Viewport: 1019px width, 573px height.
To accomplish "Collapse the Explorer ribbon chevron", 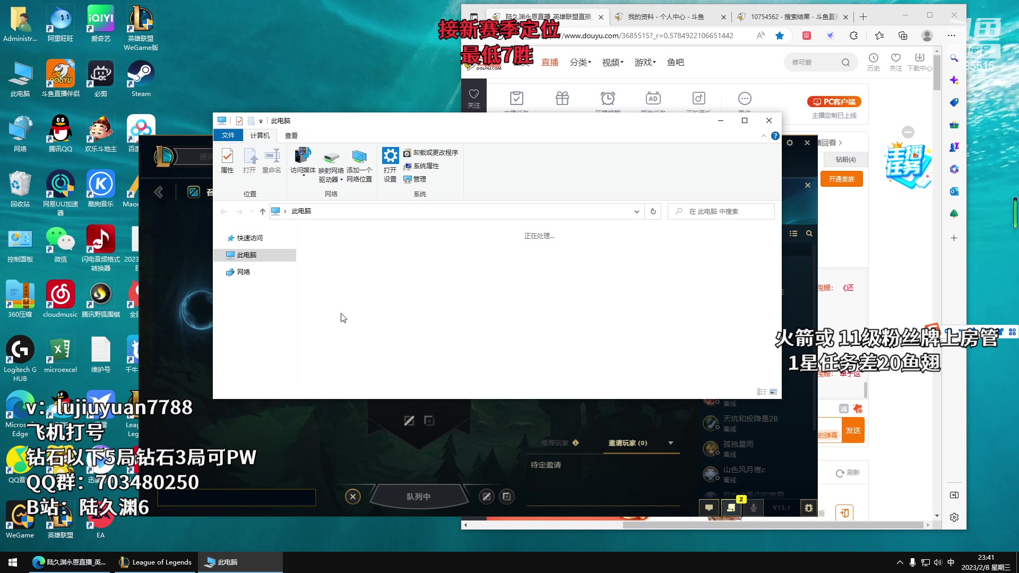I will coord(764,136).
